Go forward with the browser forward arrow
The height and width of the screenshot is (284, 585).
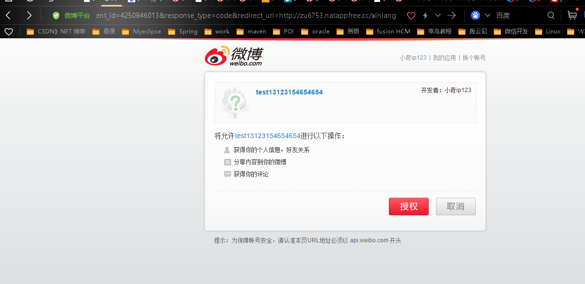point(29,16)
